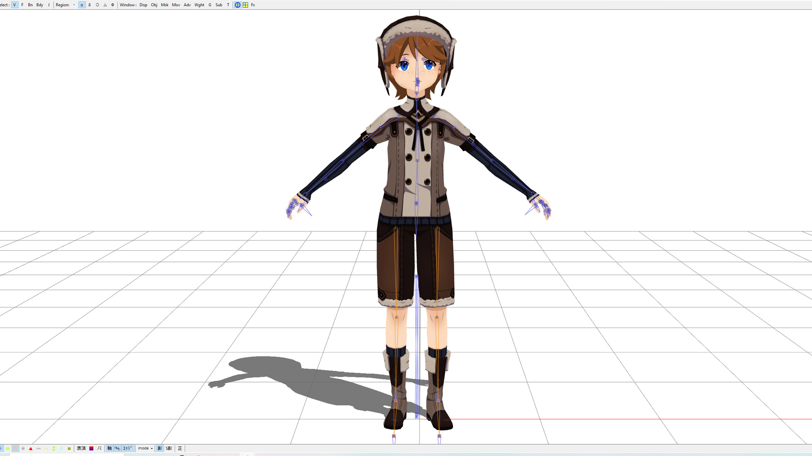Select the rectangle region selection shape
The image size is (812, 456).
tap(82, 5)
